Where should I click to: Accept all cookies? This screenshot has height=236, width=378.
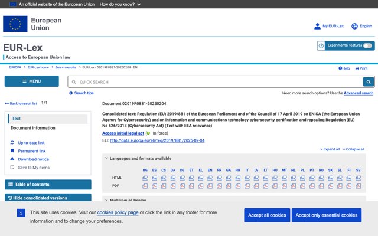[x=267, y=215]
